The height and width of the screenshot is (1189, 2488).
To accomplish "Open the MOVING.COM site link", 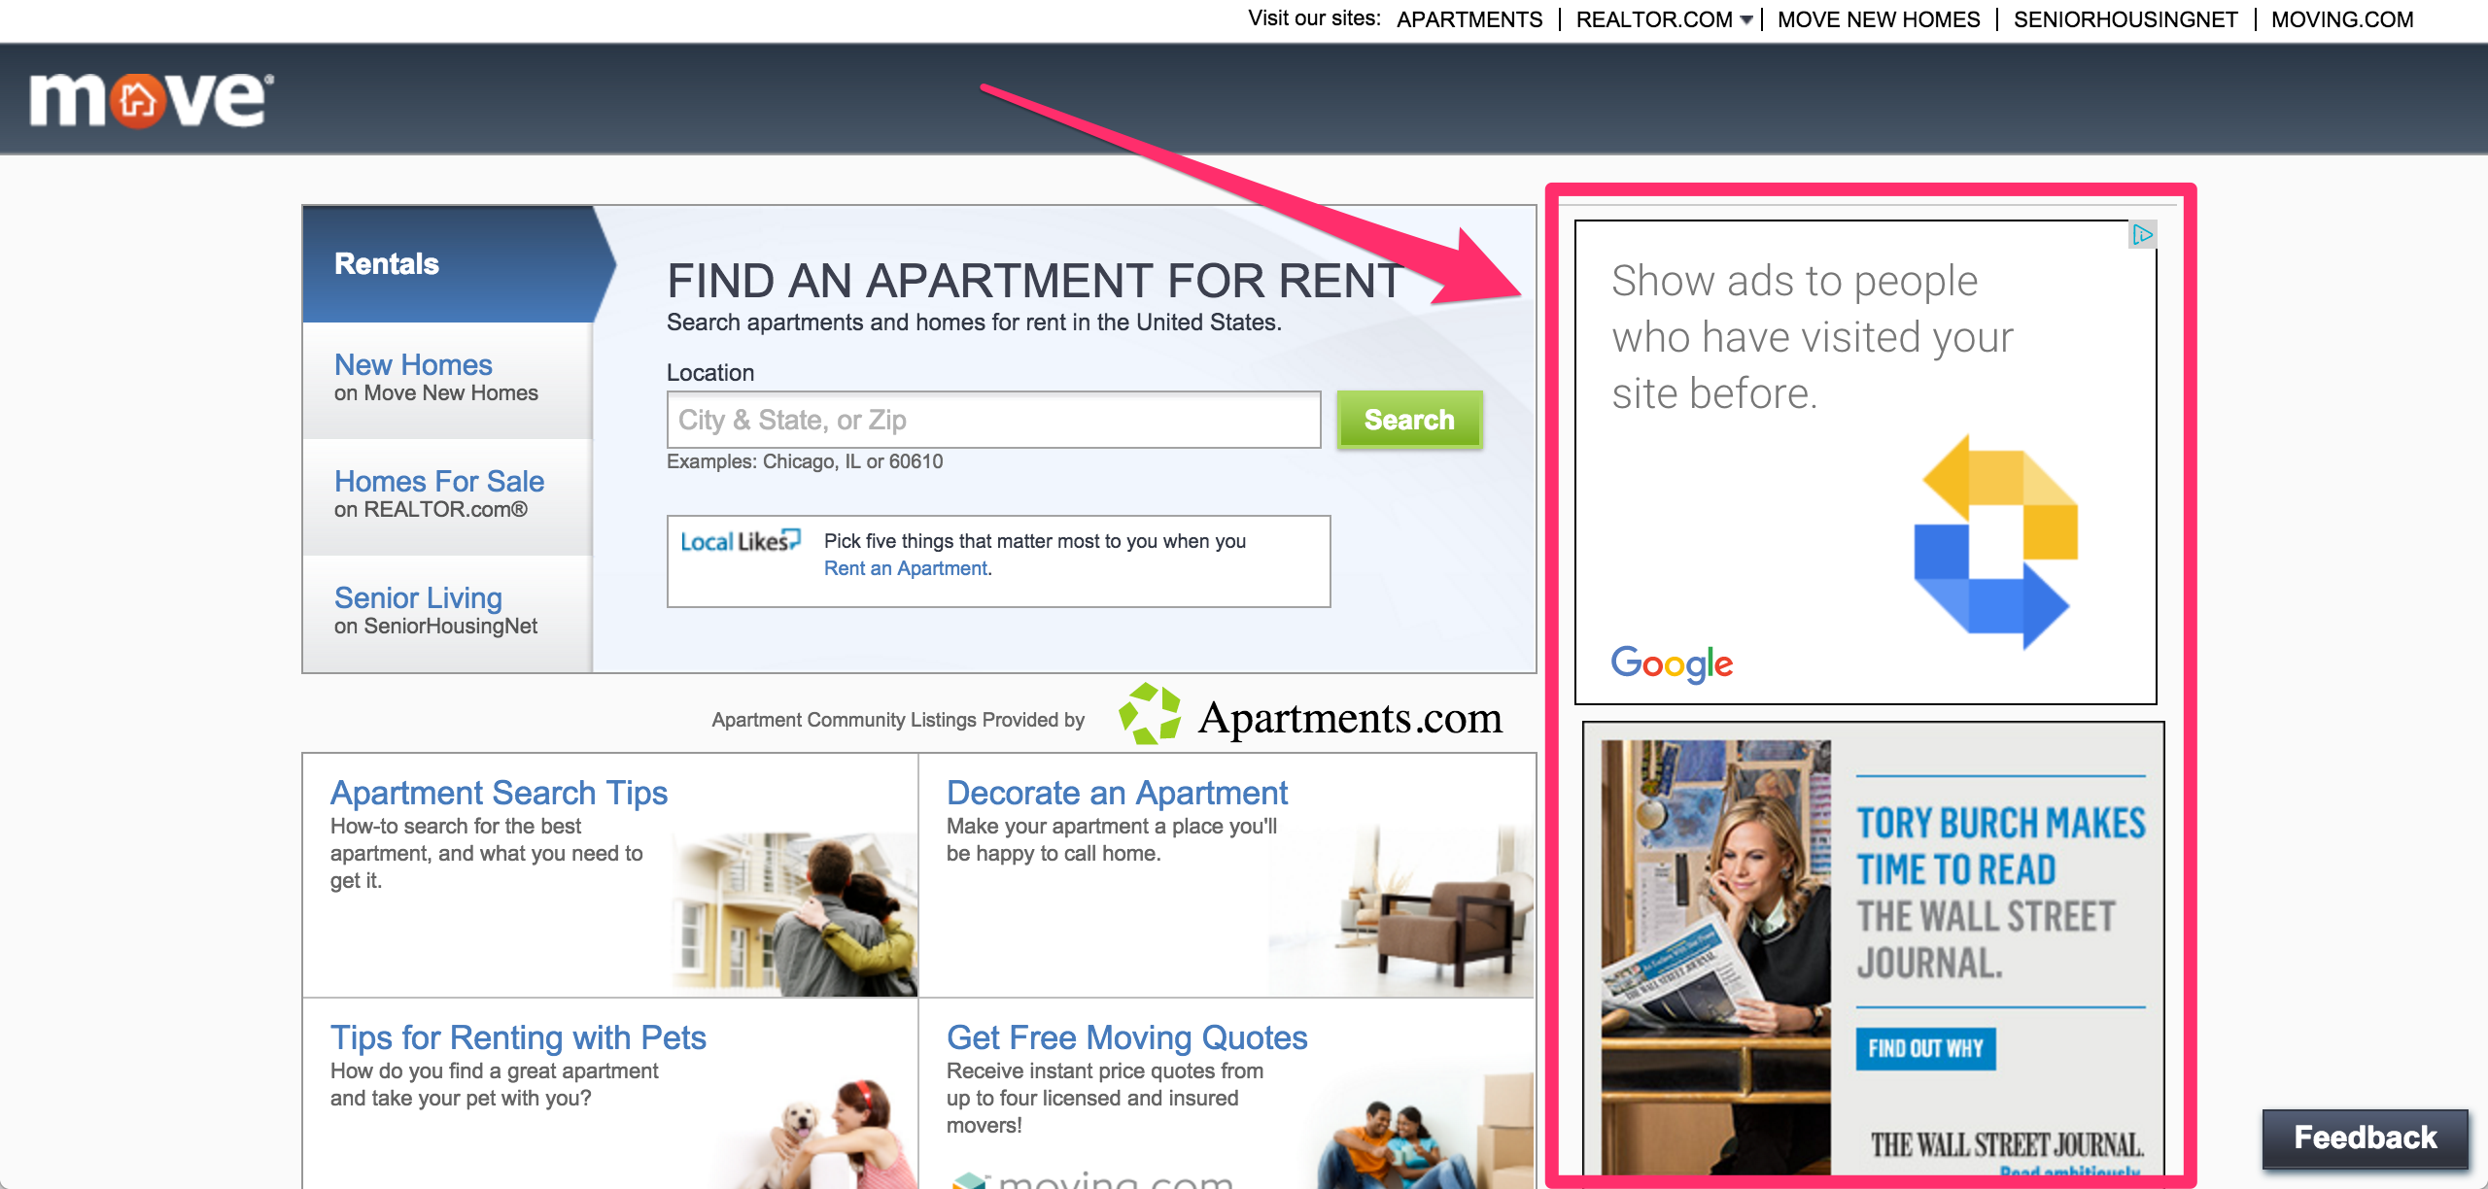I will [x=2342, y=19].
